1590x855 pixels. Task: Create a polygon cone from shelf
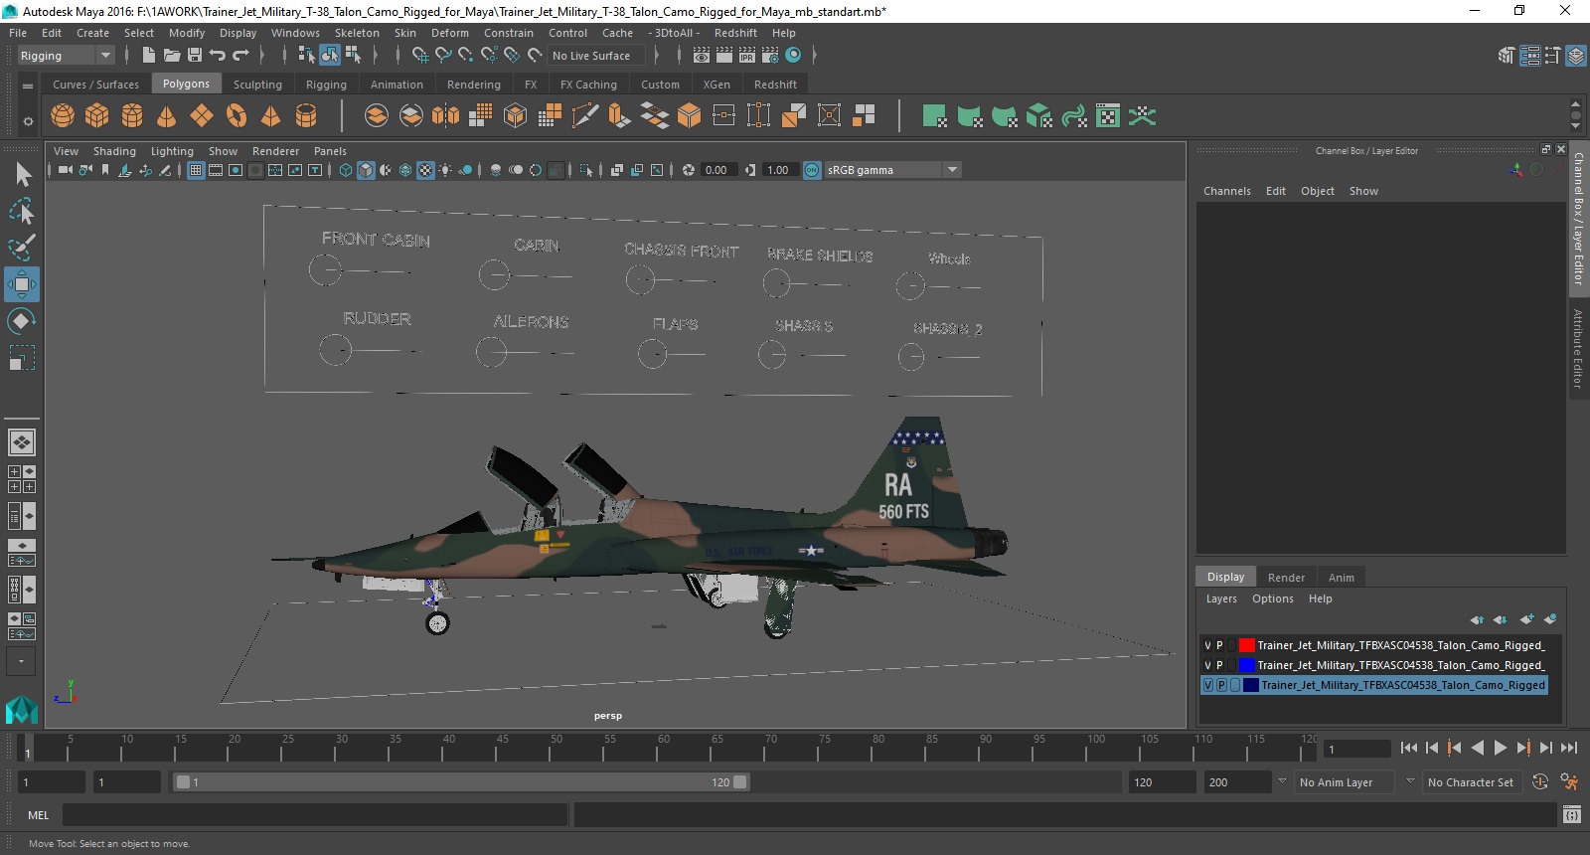click(x=167, y=116)
